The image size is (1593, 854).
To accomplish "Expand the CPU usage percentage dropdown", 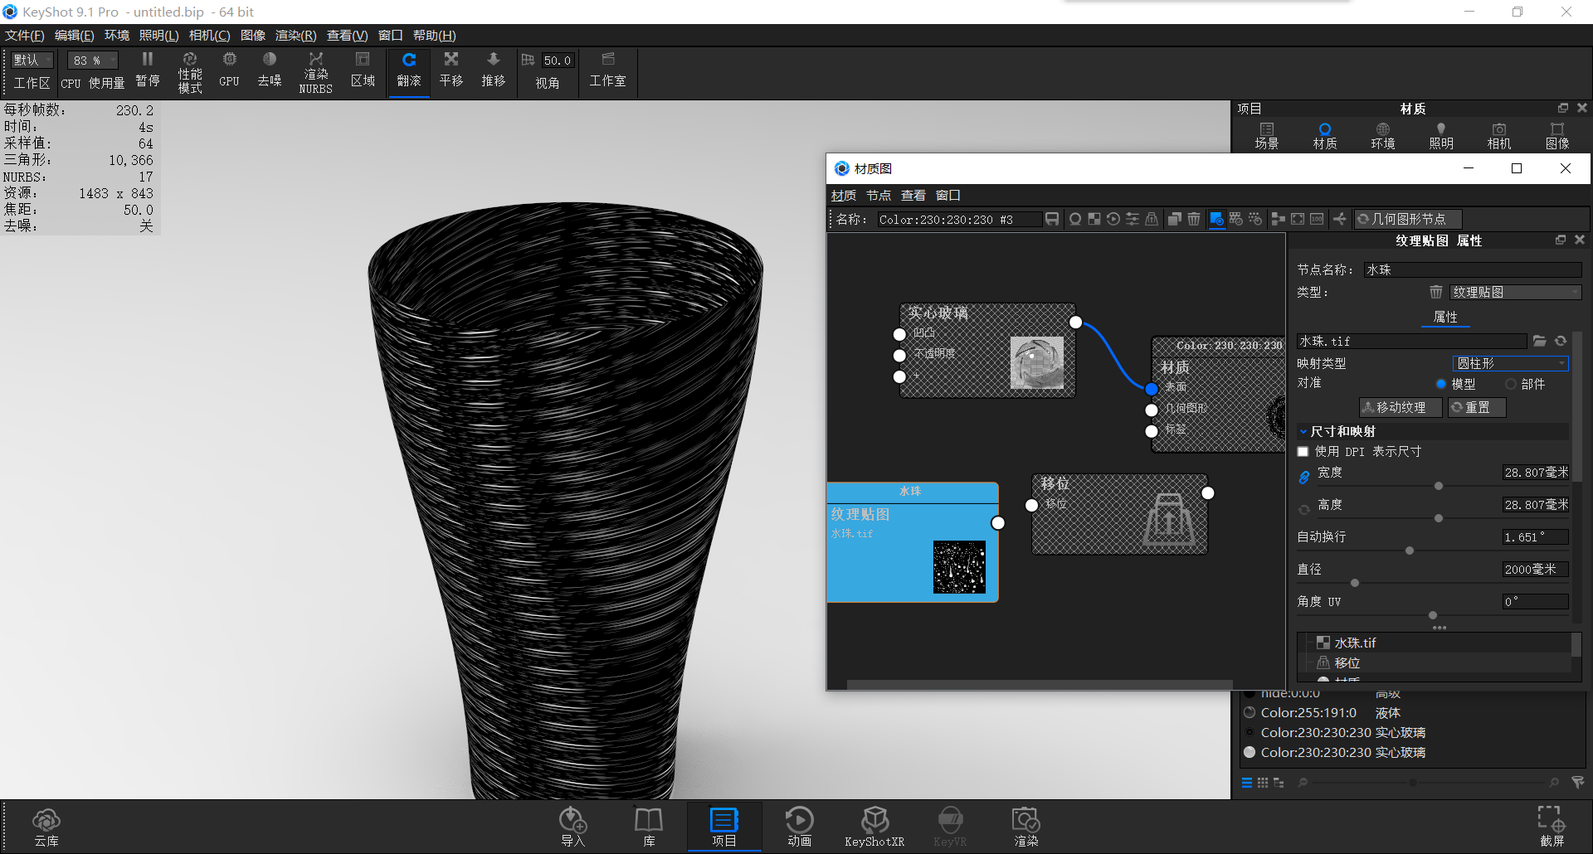I will (111, 60).
